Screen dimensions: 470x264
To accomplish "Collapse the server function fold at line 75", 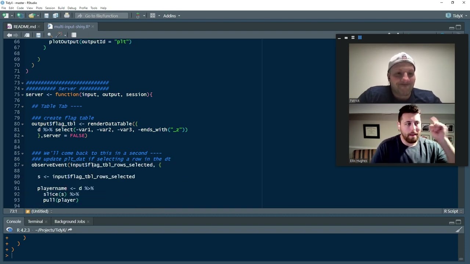I will [x=22, y=95].
